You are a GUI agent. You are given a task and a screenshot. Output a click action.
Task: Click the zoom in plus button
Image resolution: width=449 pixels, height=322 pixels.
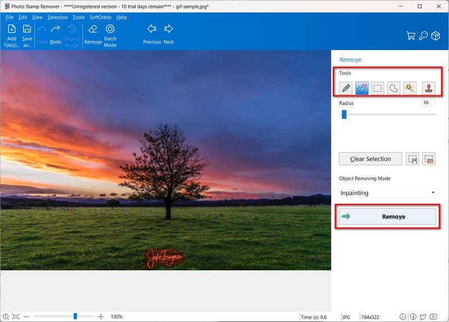click(101, 316)
